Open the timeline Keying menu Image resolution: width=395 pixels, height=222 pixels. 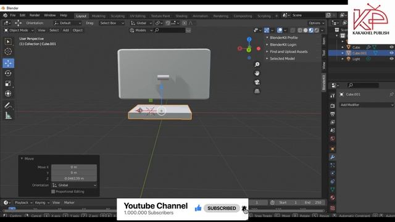[x=42, y=202]
